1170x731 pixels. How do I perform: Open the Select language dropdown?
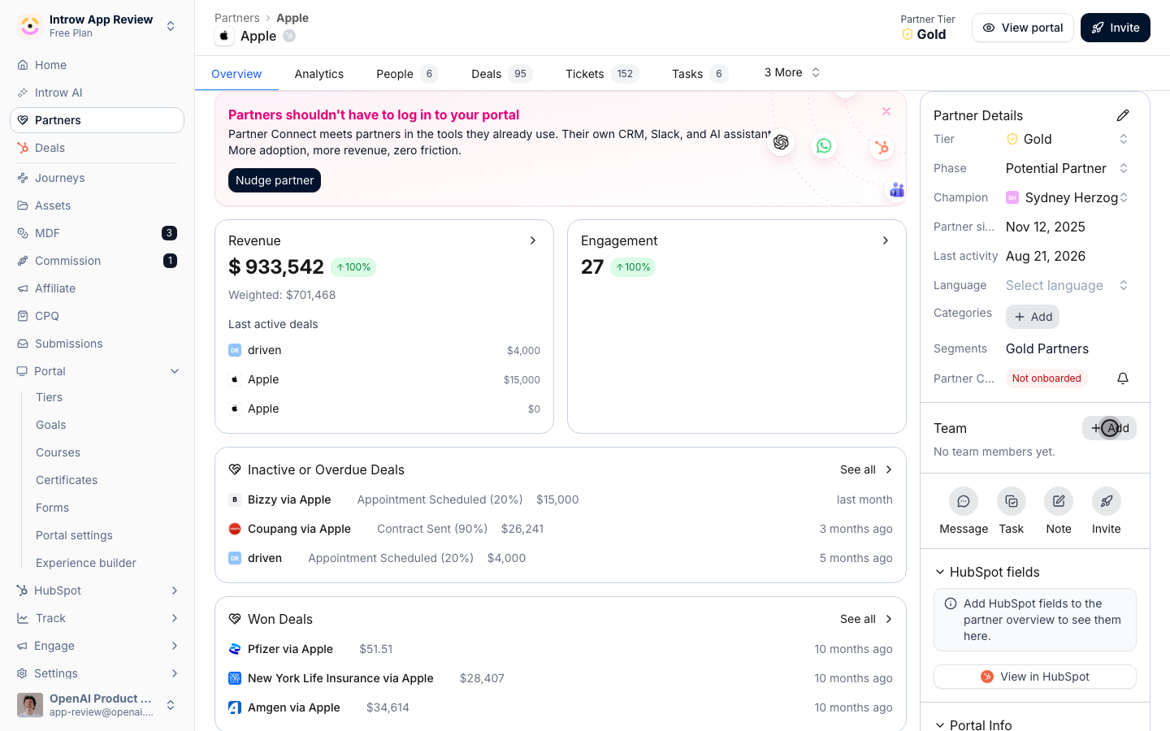(x=1068, y=285)
